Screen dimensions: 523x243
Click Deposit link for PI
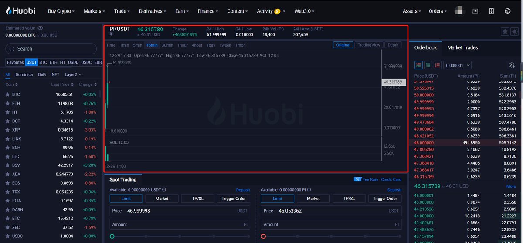(394, 190)
